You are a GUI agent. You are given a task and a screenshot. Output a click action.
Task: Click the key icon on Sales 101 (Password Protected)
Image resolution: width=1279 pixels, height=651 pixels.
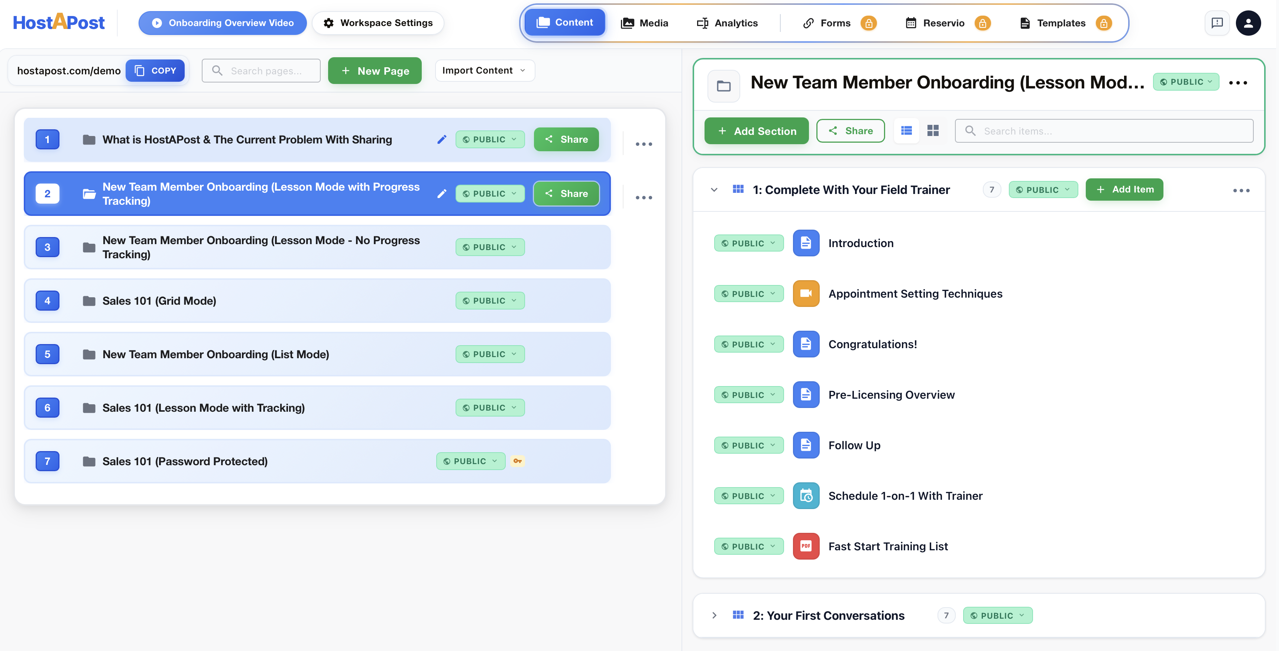(517, 461)
